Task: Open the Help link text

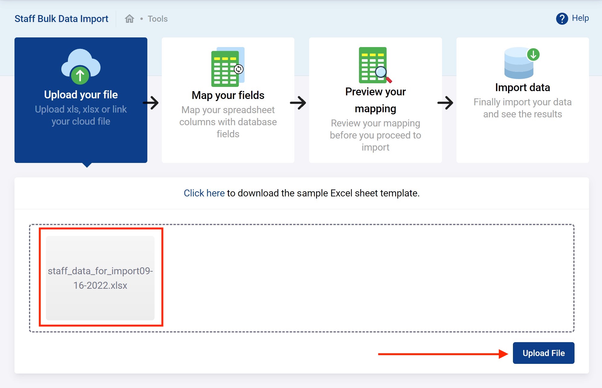Action: (580, 18)
